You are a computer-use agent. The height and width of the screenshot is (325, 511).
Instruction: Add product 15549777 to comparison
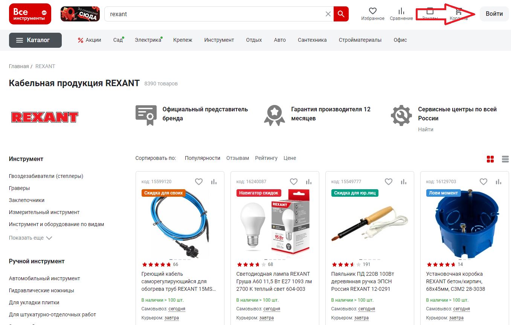point(404,182)
